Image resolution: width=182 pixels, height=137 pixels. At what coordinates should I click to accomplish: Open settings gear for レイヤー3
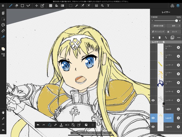(x=178, y=56)
